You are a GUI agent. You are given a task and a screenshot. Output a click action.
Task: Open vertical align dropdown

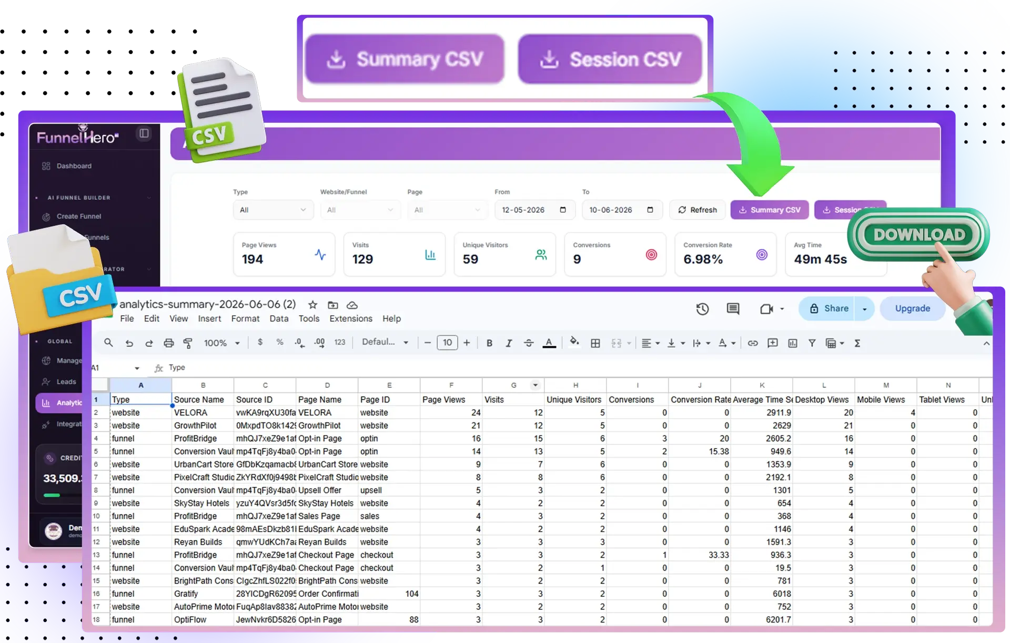(x=676, y=343)
